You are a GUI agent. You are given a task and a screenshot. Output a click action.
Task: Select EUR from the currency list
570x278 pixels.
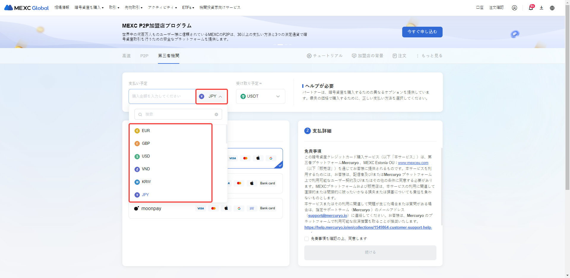click(x=145, y=131)
